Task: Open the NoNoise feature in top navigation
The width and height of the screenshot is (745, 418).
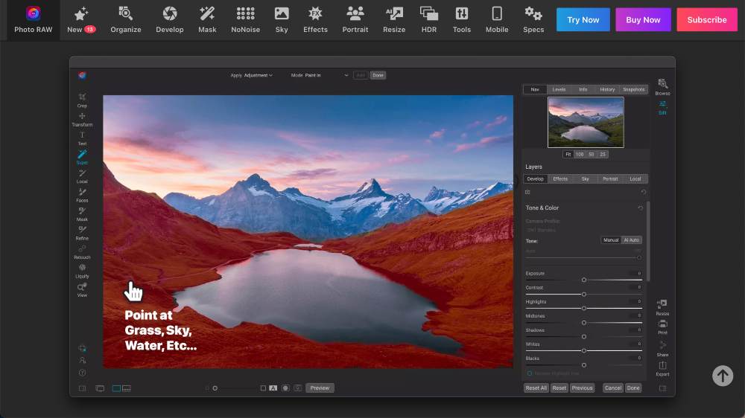Action: click(245, 19)
